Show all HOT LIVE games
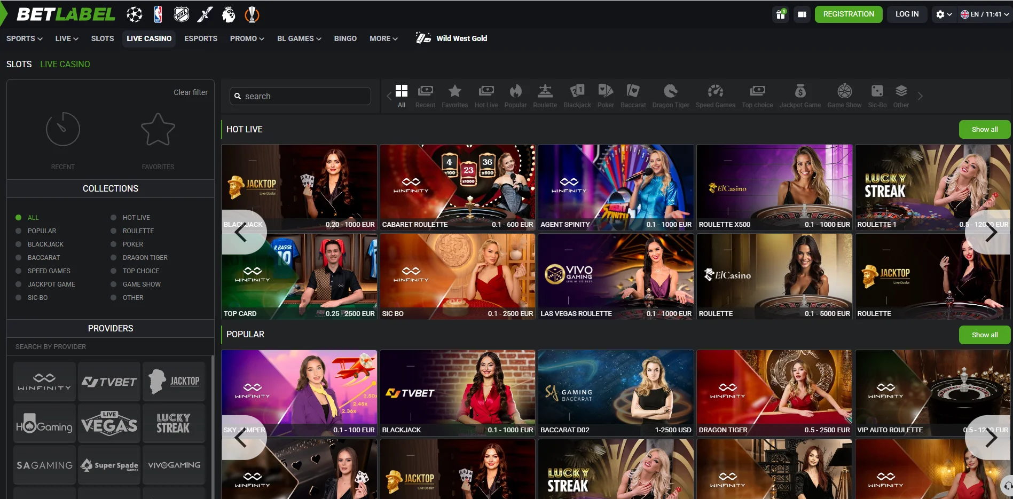Screen dimensions: 1013x499 [985, 129]
